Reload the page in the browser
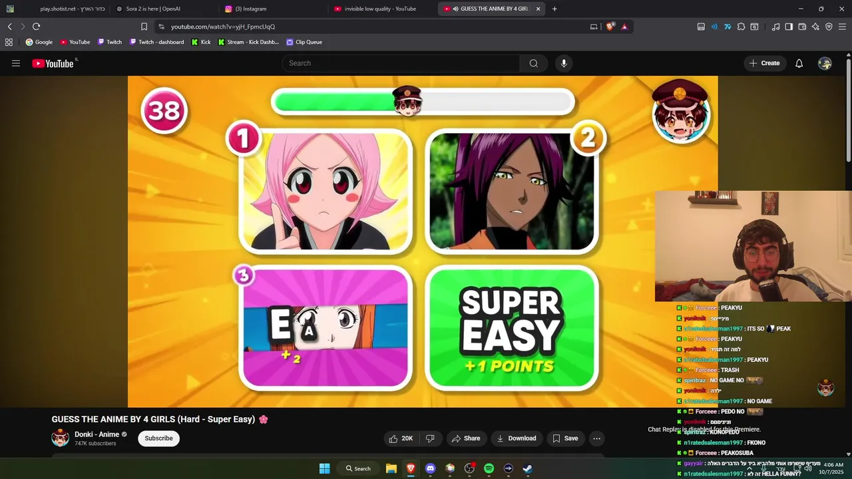 [36, 27]
